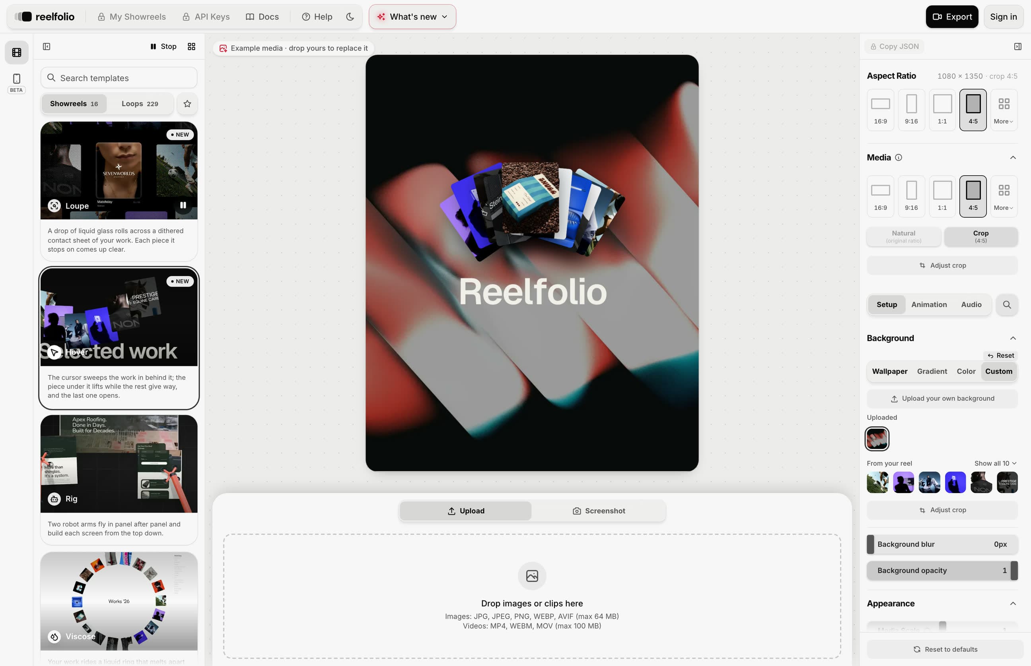Select 1:1 aspect ratio in Aspect Ratio section
Viewport: 1031px width, 666px height.
click(942, 110)
